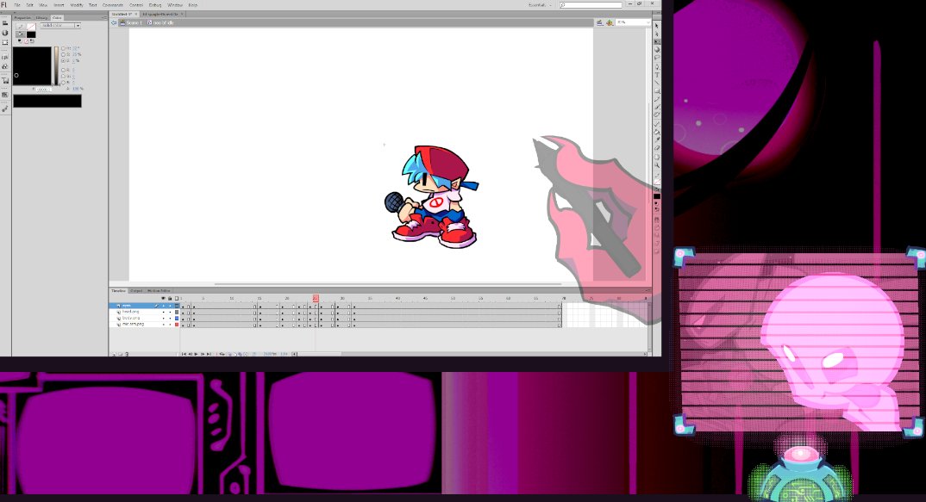Select the H hue radio button
Screen dimensions: 926x502
coord(63,48)
